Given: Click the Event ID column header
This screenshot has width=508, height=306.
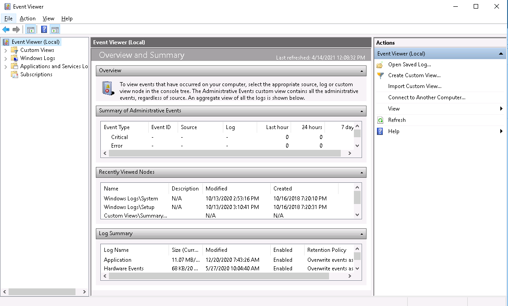Looking at the screenshot, I should pyautogui.click(x=163, y=127).
